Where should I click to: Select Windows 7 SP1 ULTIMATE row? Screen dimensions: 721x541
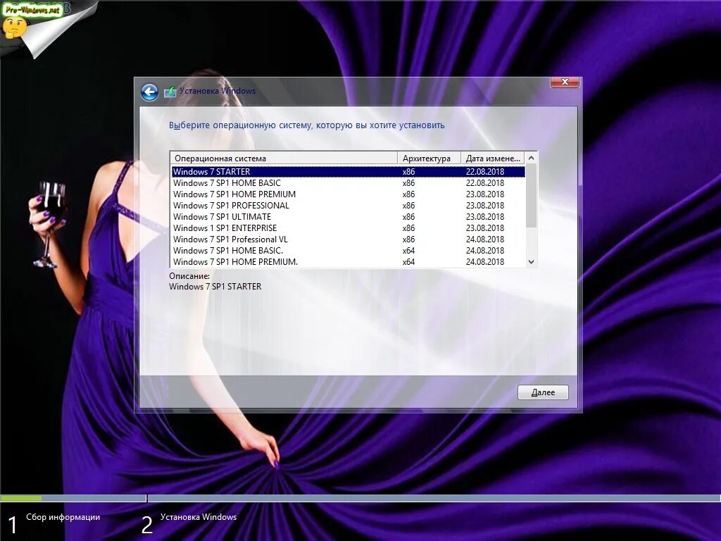[x=348, y=217]
